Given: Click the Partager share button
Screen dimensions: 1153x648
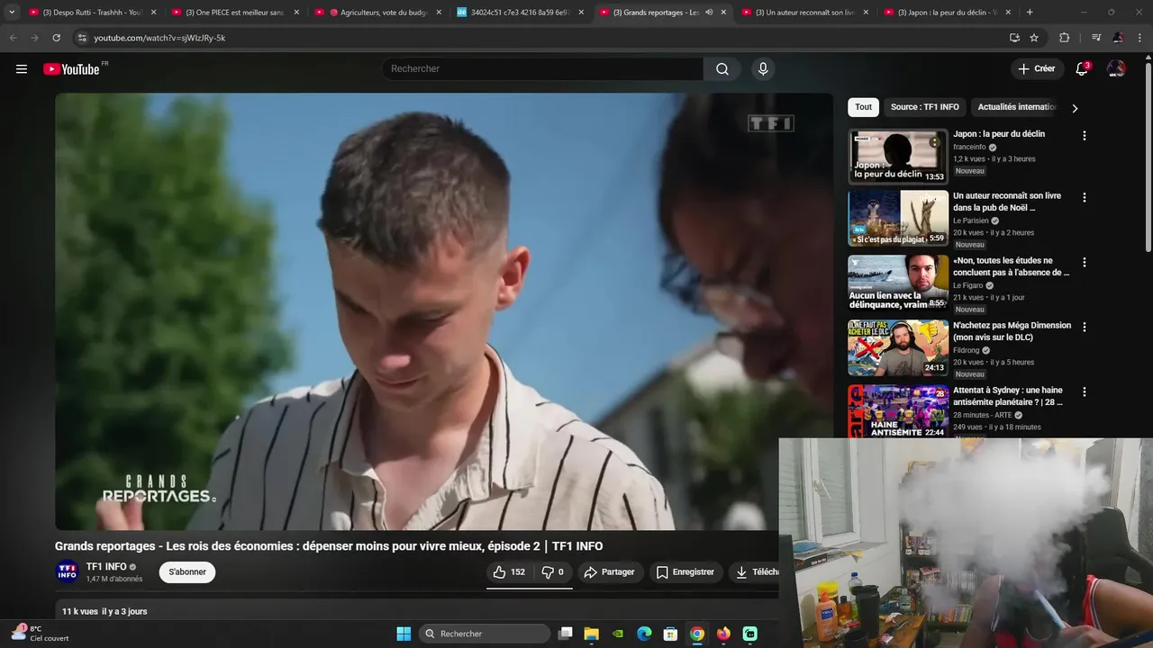Looking at the screenshot, I should (609, 572).
